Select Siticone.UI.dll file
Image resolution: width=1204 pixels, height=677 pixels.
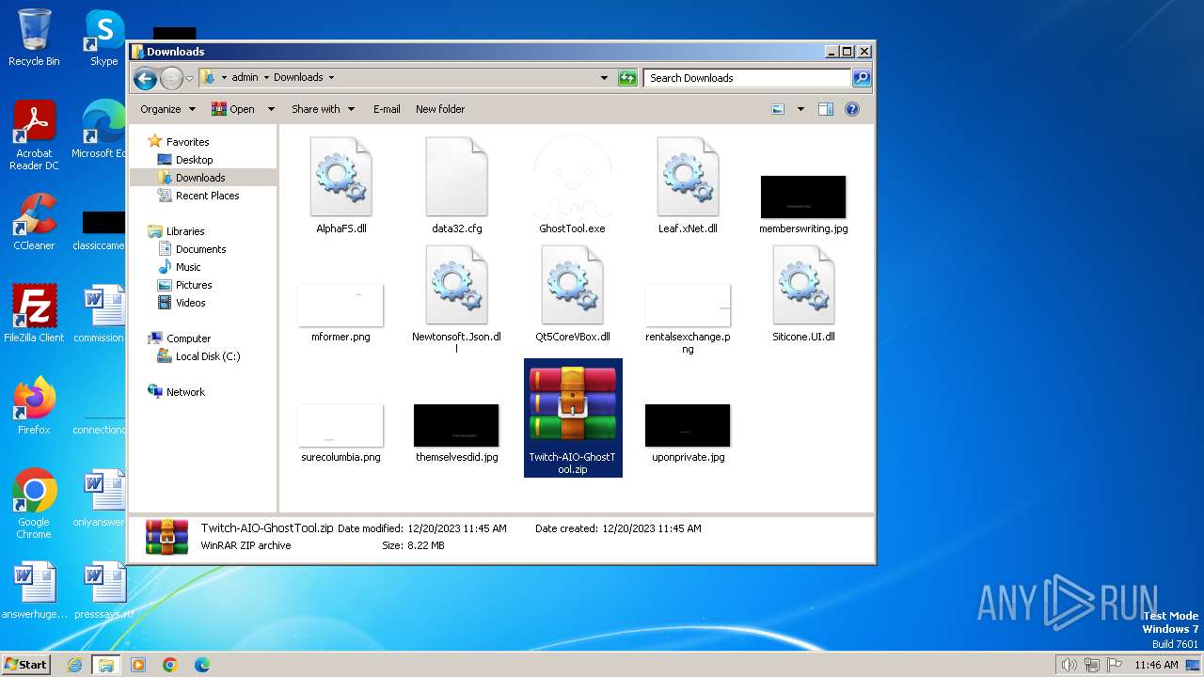pyautogui.click(x=803, y=293)
